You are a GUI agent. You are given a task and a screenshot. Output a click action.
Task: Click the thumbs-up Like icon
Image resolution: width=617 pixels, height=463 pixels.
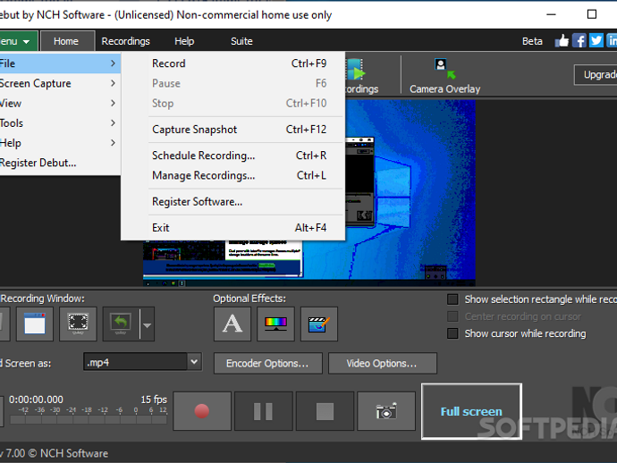[562, 40]
